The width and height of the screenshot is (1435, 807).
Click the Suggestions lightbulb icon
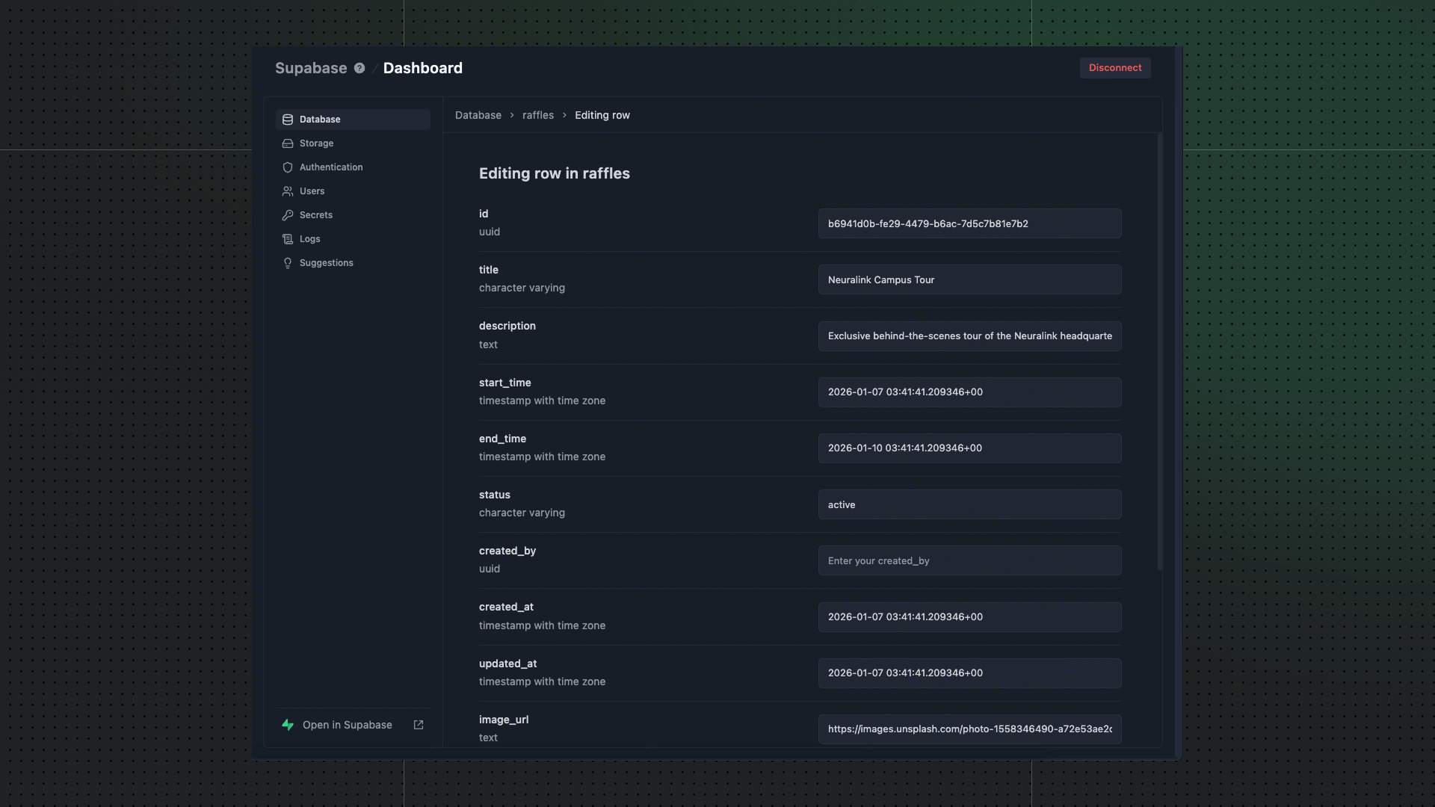click(x=288, y=262)
